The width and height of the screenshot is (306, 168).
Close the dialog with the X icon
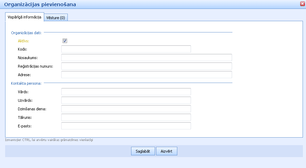(302, 4)
